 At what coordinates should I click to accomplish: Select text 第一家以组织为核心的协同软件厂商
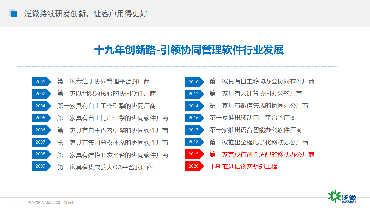pyautogui.click(x=106, y=94)
